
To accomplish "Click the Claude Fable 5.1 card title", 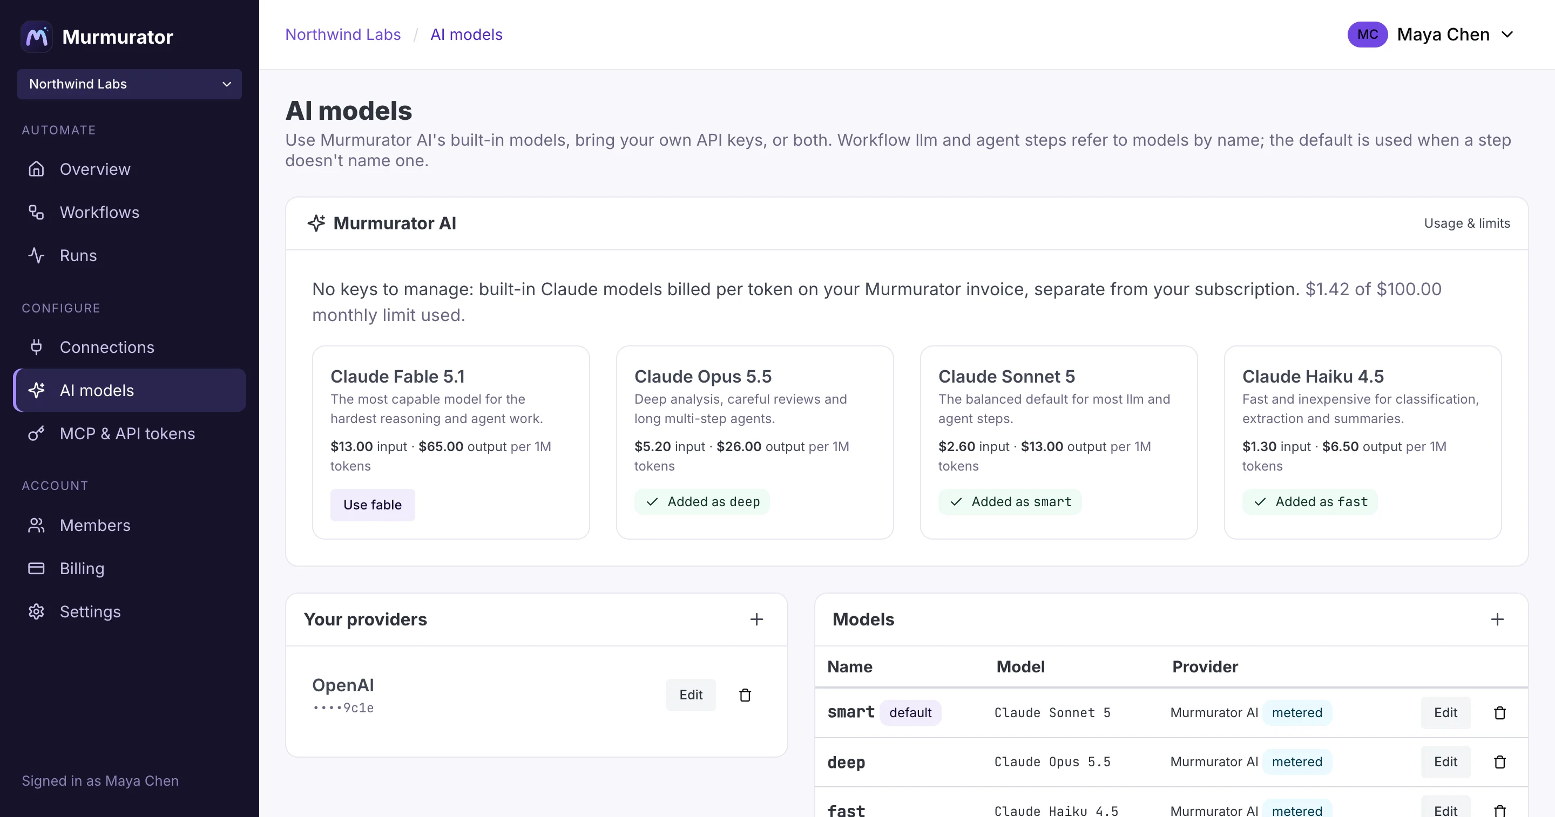I will [x=398, y=377].
